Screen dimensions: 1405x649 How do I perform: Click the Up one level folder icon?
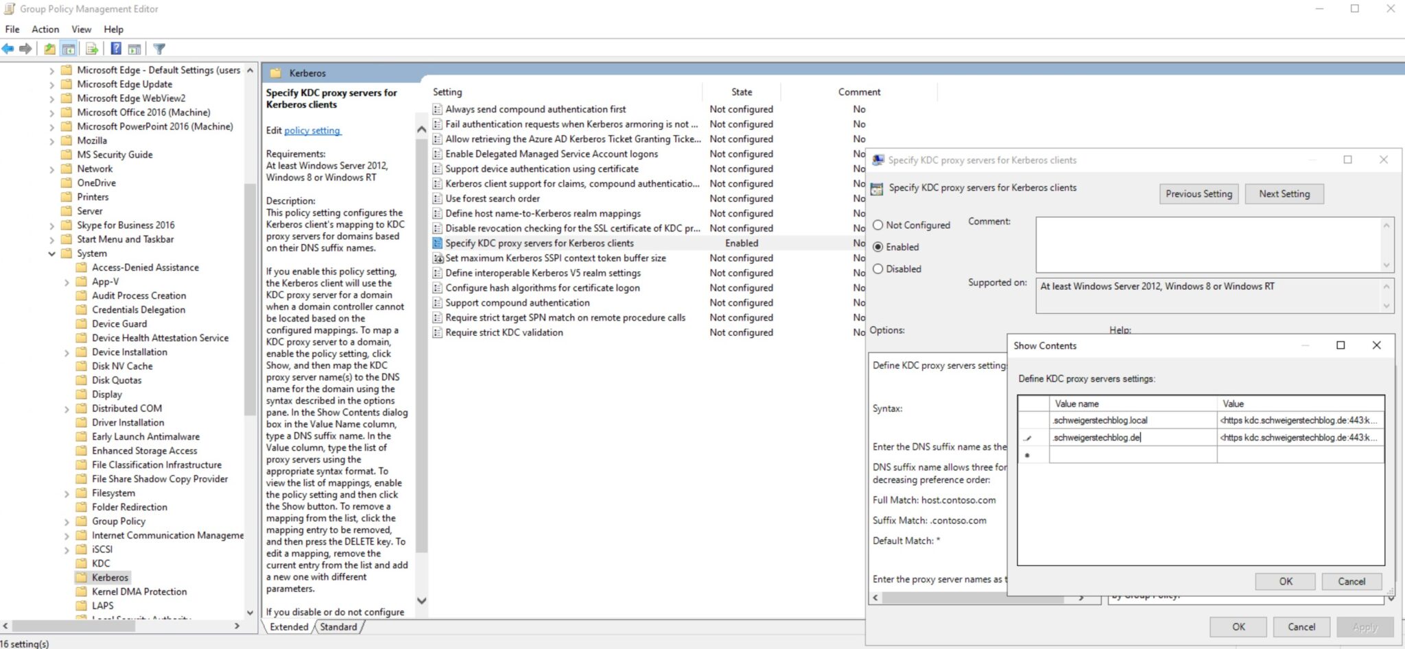48,48
